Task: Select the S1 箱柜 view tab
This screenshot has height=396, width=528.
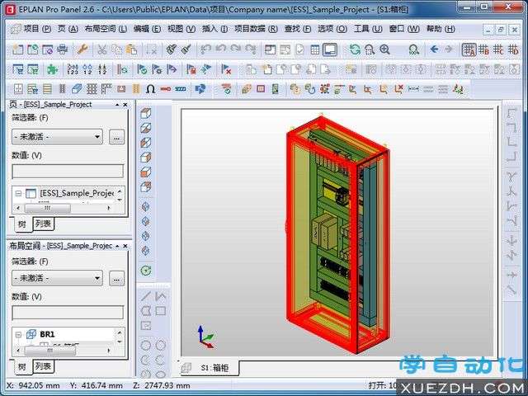Action: coord(209,368)
